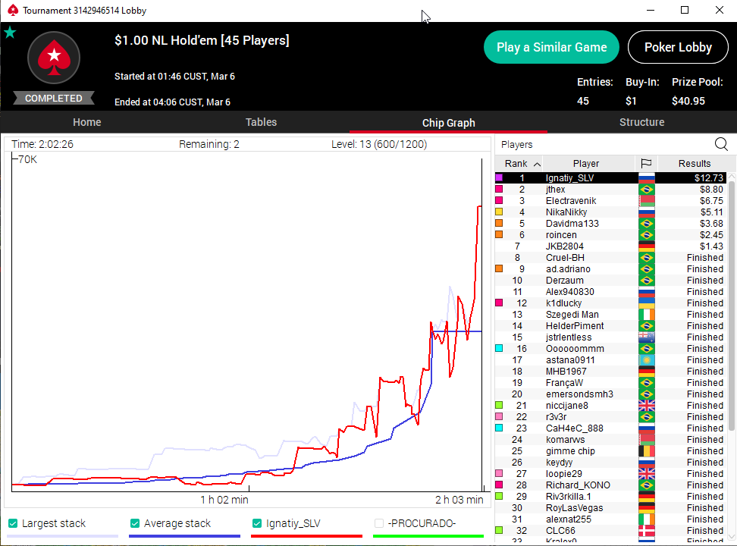The height and width of the screenshot is (546, 737).
Task: Click the COMPLETED status badge
Action: [54, 99]
